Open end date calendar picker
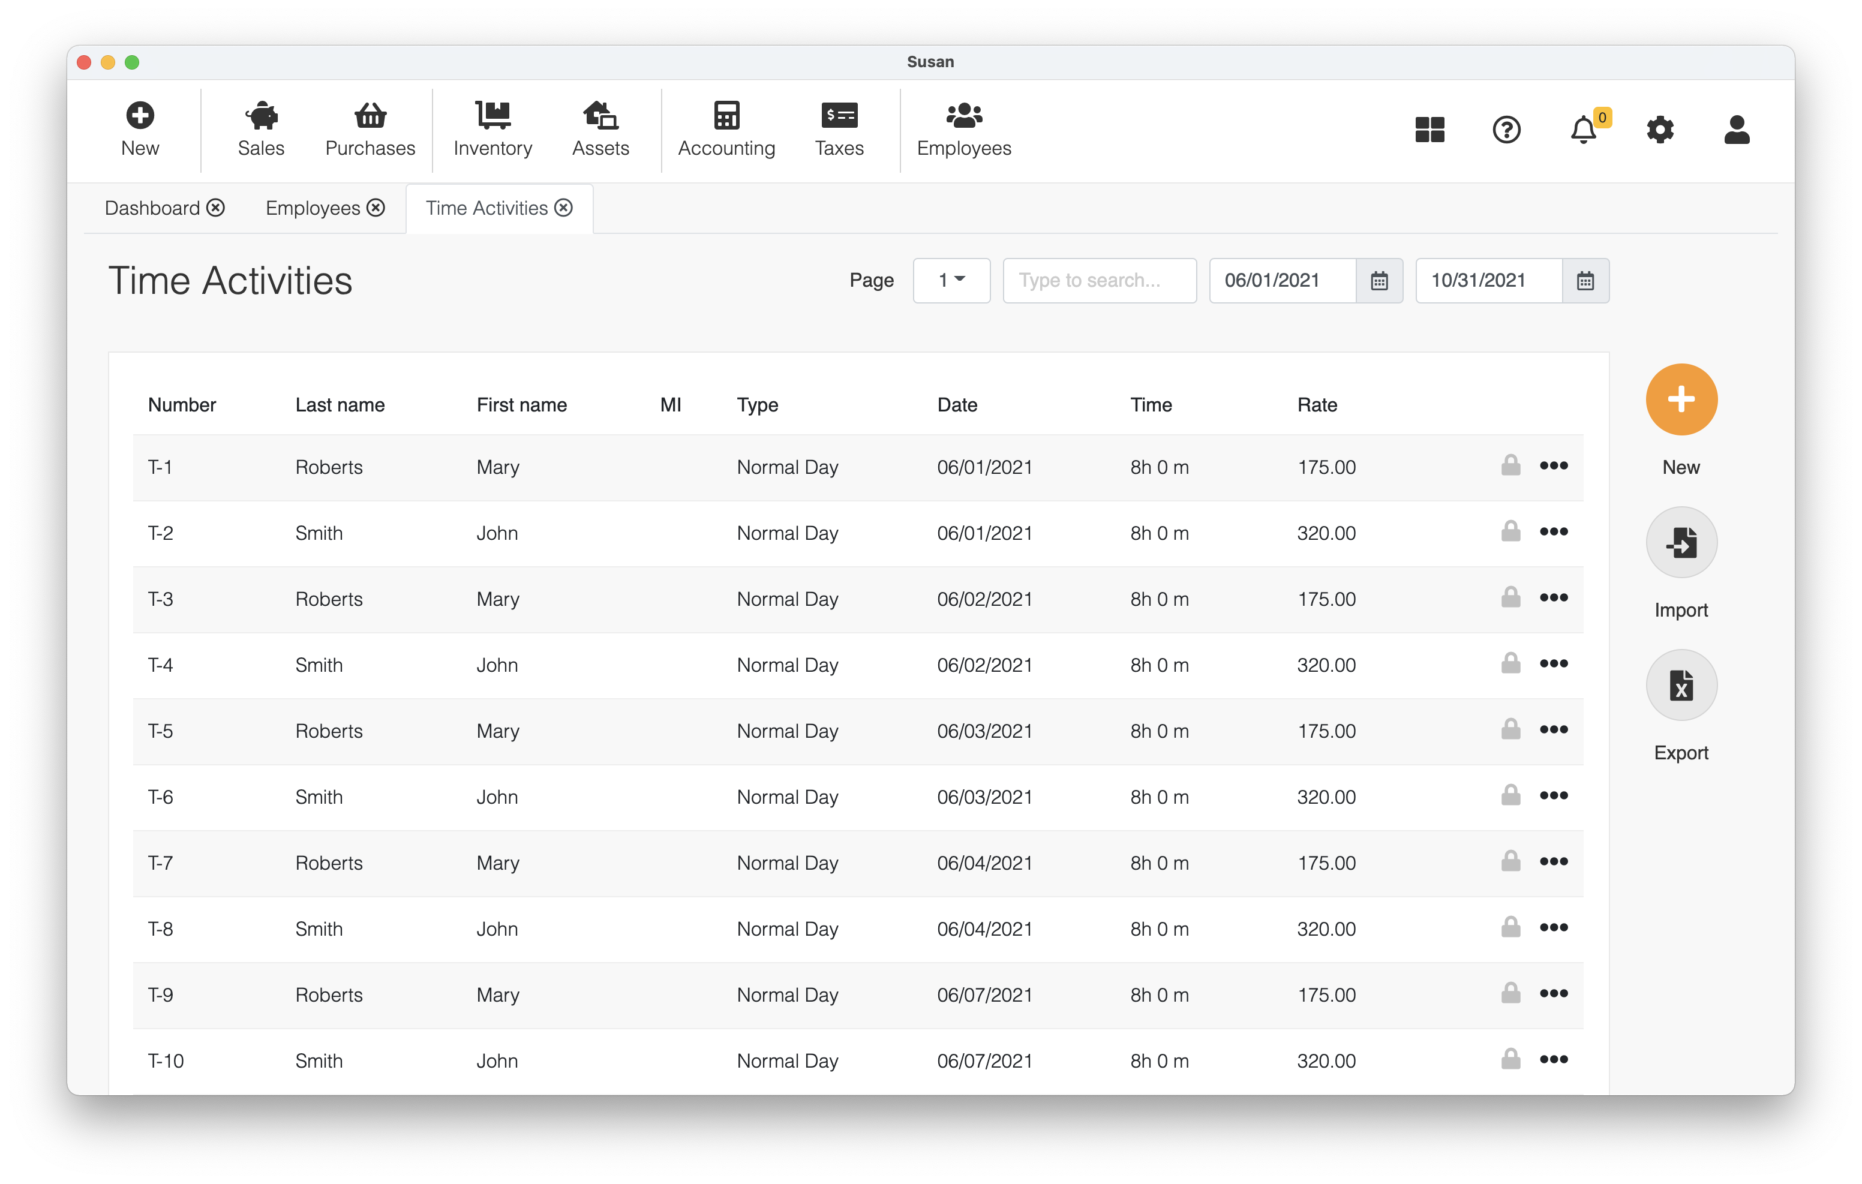This screenshot has height=1184, width=1862. click(x=1585, y=281)
